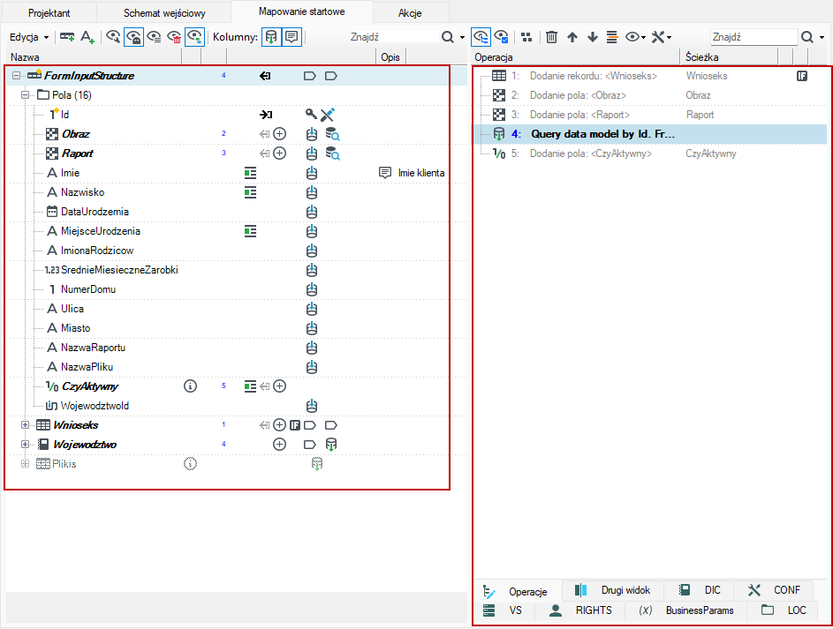Select operation 4 Query data model by Id
833x629 pixels.
(x=650, y=134)
